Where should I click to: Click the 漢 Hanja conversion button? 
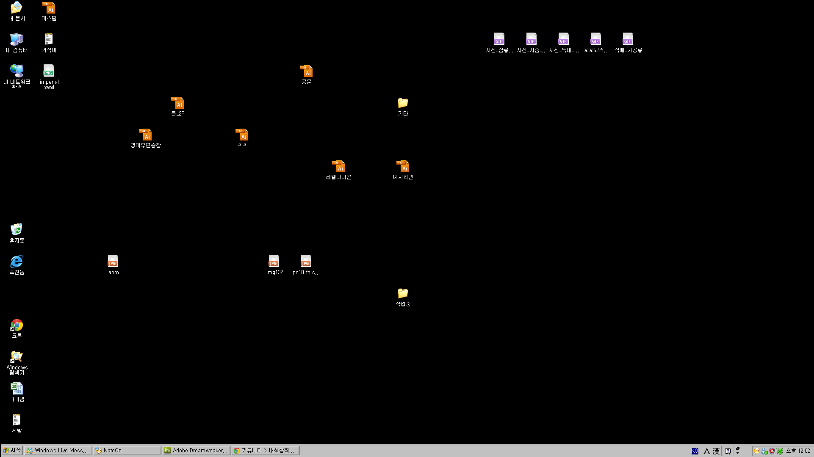(716, 451)
